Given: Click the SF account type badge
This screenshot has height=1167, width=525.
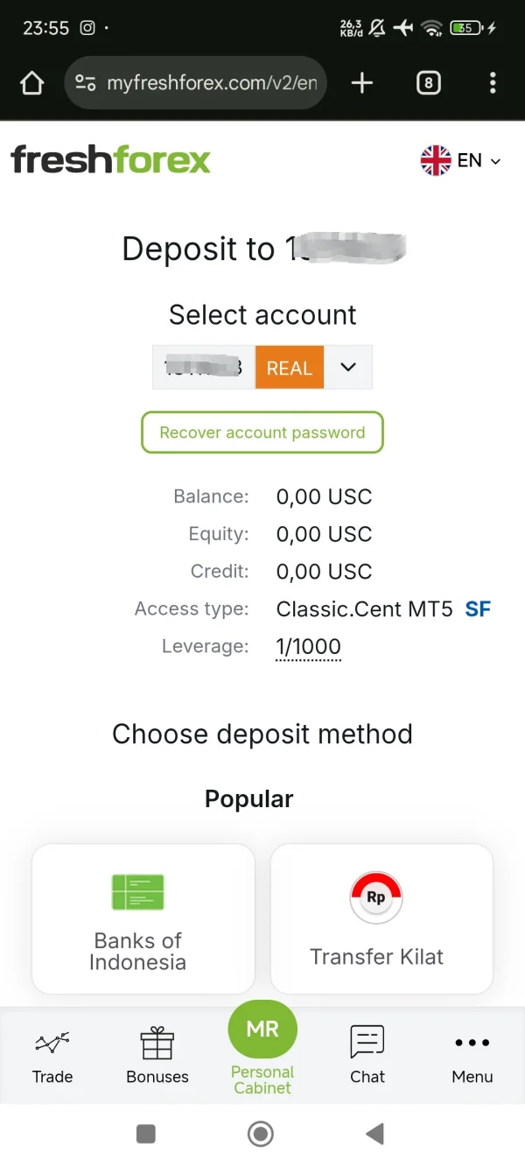Looking at the screenshot, I should (478, 609).
